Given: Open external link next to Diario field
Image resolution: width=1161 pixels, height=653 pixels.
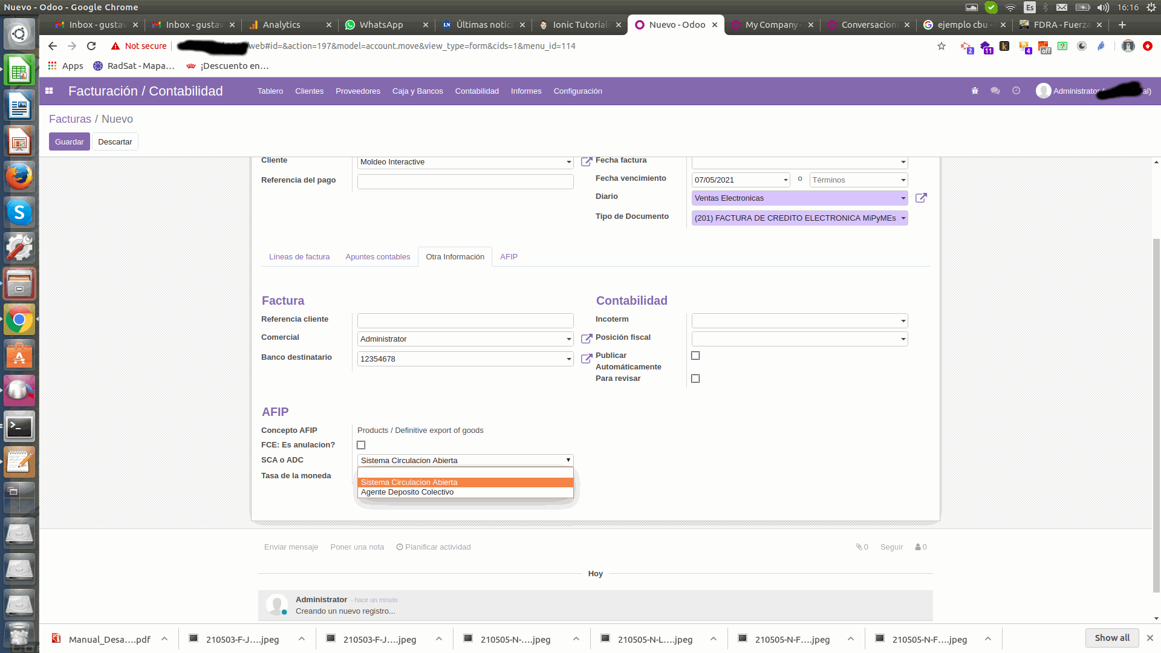Looking at the screenshot, I should [x=921, y=198].
